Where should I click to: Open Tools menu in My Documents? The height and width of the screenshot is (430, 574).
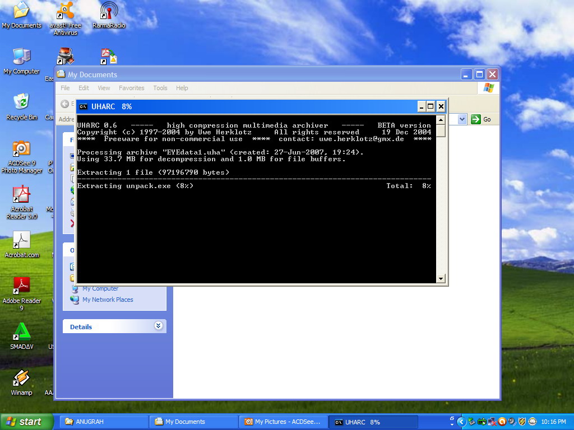160,88
